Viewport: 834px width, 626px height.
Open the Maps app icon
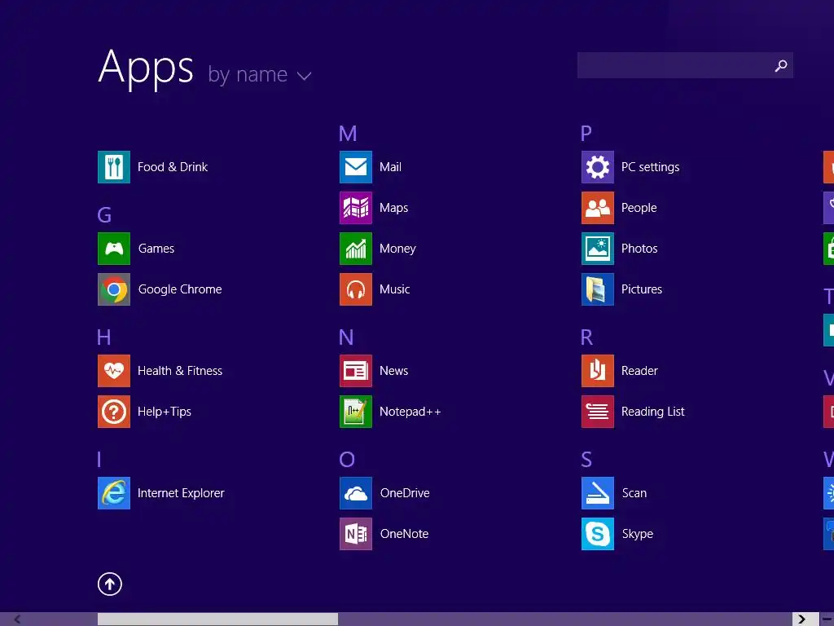coord(356,208)
